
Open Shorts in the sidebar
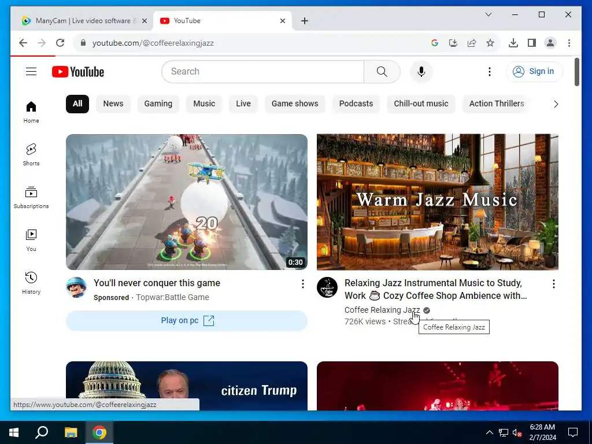pyautogui.click(x=31, y=155)
